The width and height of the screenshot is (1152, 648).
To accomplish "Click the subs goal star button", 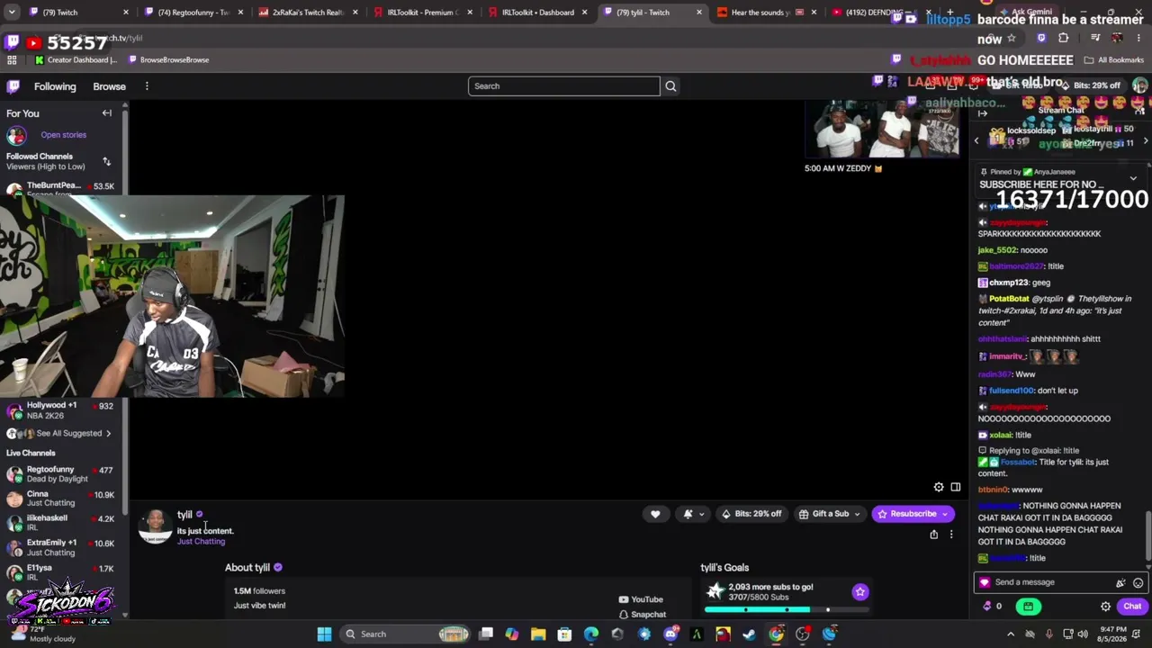I will [860, 591].
